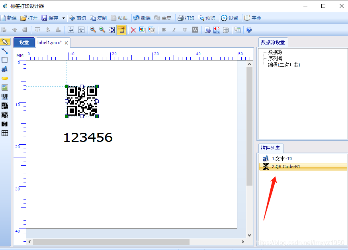Select the image insert tool
This screenshot has height=250, width=348.
pyautogui.click(x=5, y=87)
